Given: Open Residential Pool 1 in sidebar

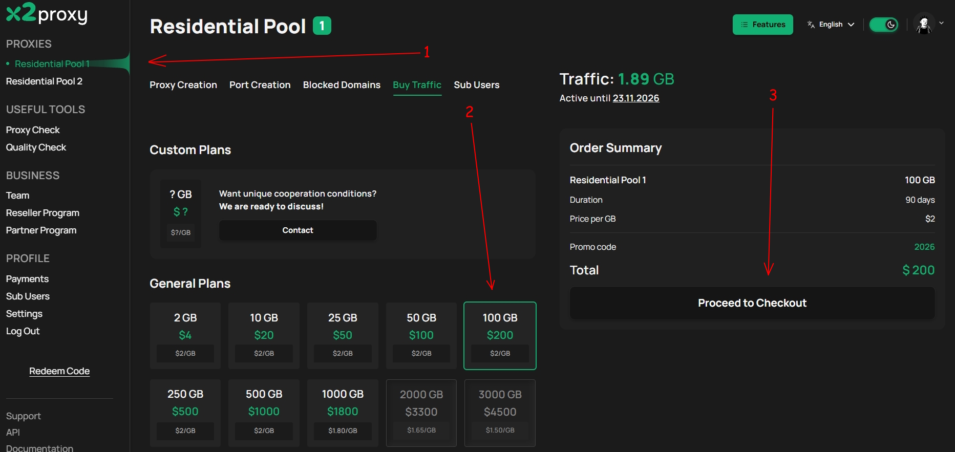Looking at the screenshot, I should point(52,64).
